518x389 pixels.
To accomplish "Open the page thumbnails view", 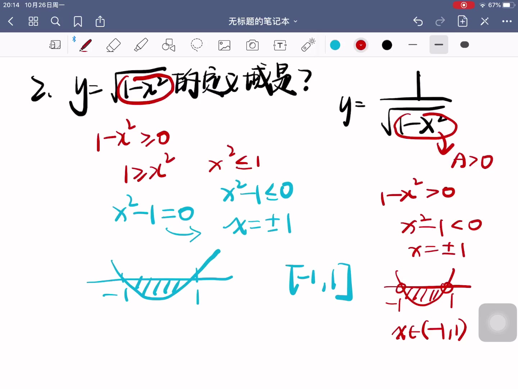I will point(33,21).
